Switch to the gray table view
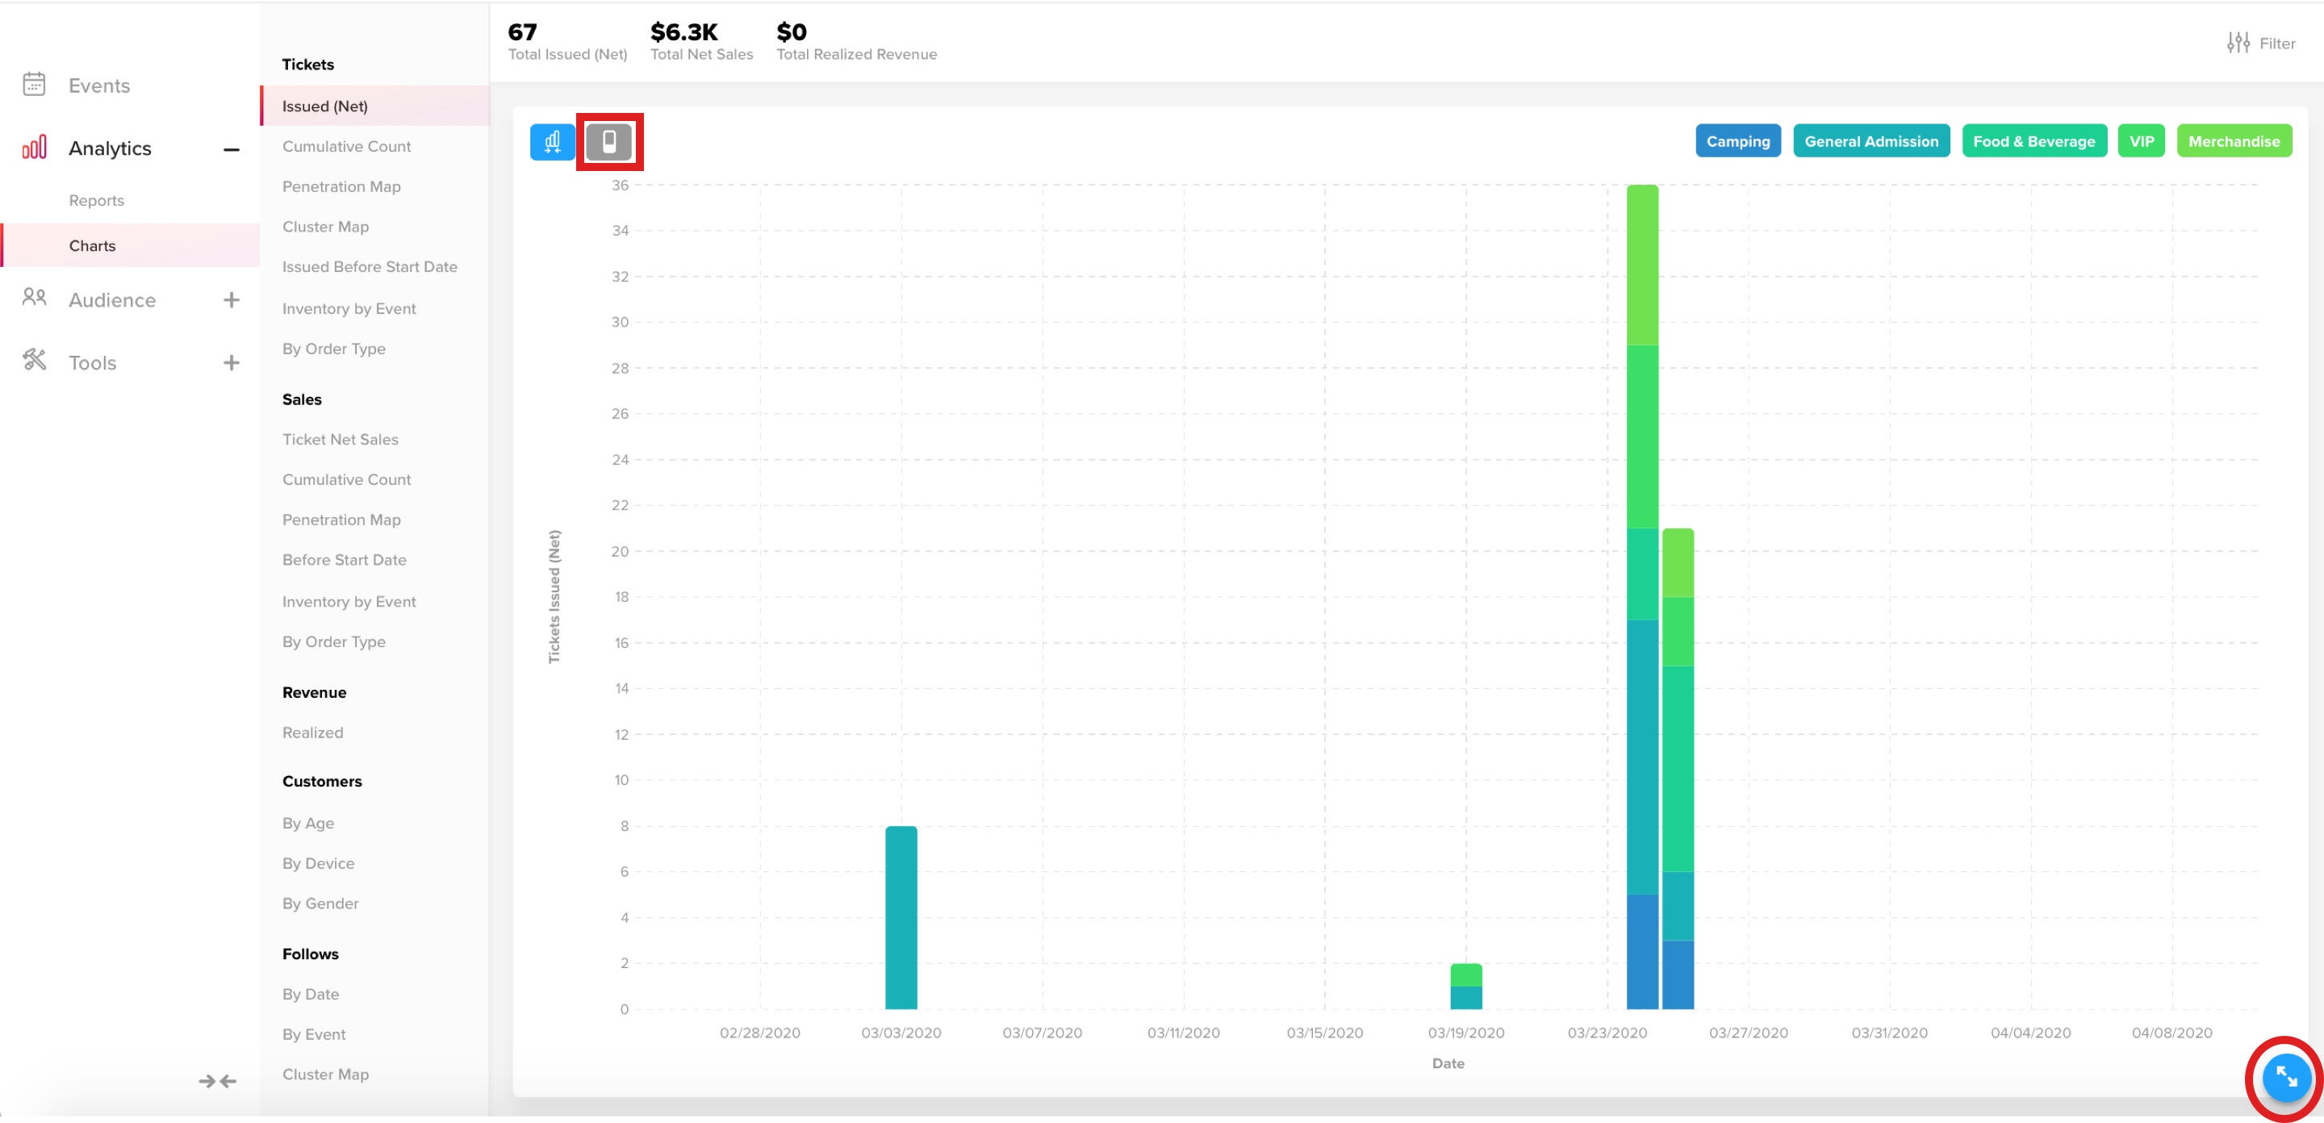 [x=609, y=142]
